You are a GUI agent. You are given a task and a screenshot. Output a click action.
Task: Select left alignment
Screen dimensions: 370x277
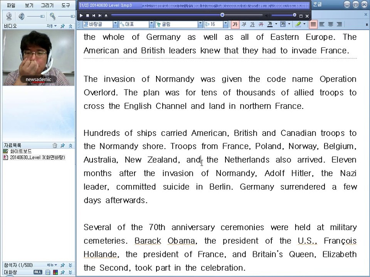click(x=322, y=24)
